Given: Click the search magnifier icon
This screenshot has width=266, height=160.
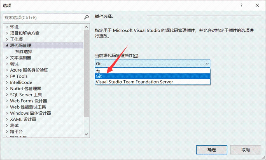Looking at the screenshot, I should coord(86,17).
